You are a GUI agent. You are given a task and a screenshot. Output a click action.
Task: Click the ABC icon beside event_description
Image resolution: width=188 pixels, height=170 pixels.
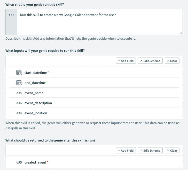point(19,103)
